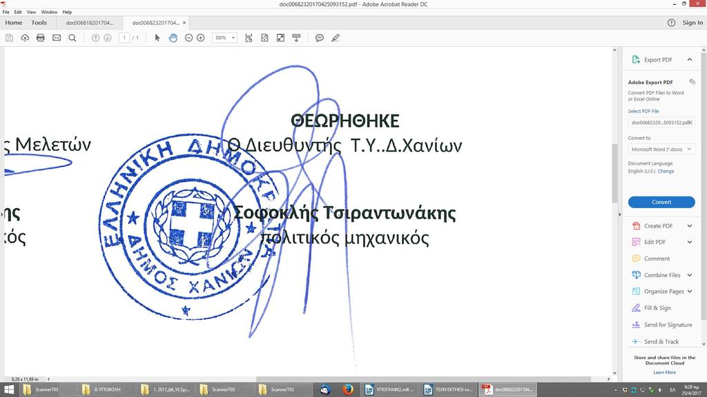Add a comment sticky note icon
This screenshot has width=707, height=397.
pyautogui.click(x=319, y=38)
